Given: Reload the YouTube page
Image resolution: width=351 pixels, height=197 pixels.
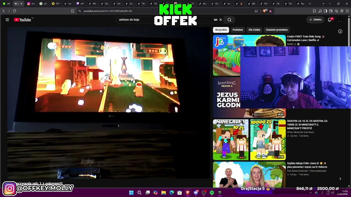Looking at the screenshot, I should [15, 11].
